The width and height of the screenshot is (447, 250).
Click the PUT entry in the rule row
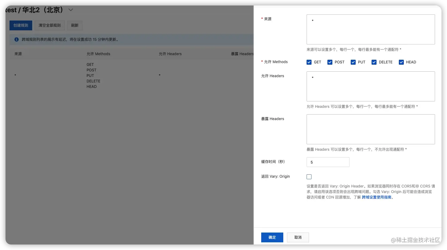pos(90,76)
